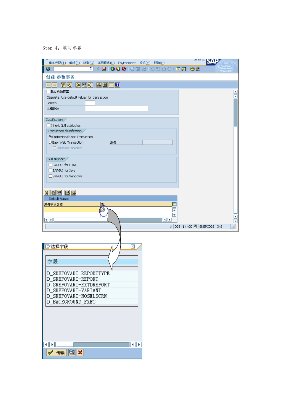This screenshot has width=281, height=398.
Task: Enable the 跳过启始屏幕 checkbox
Action: (x=49, y=92)
